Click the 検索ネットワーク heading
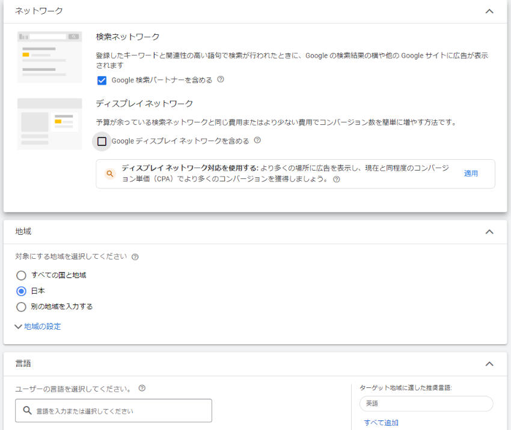Screen dimensions: 511x430 (127, 37)
